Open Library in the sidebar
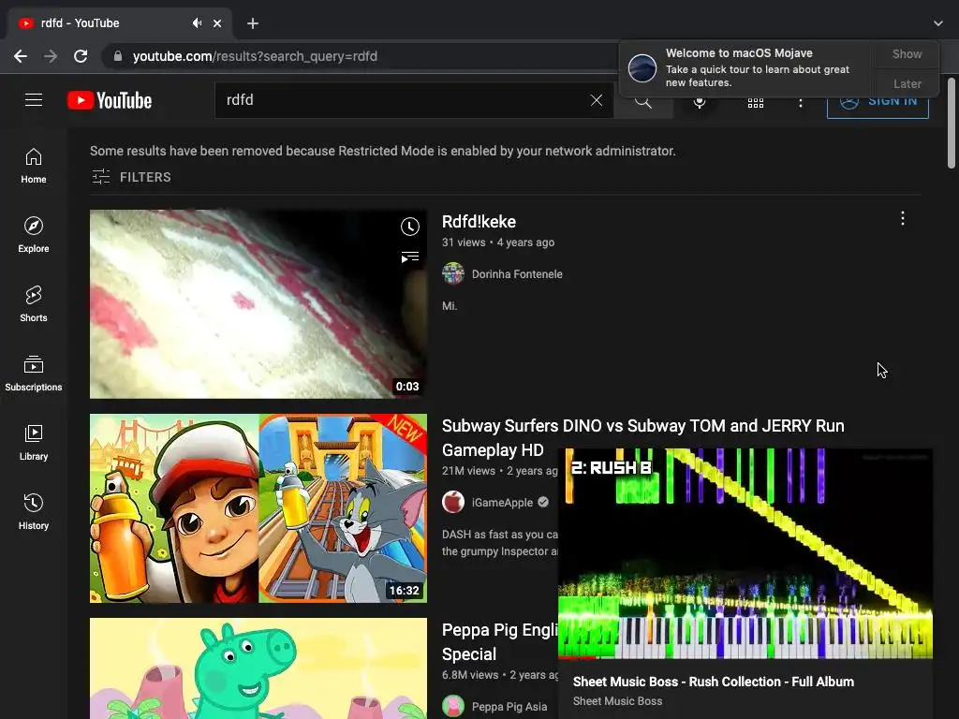This screenshot has width=959, height=719. (x=34, y=442)
